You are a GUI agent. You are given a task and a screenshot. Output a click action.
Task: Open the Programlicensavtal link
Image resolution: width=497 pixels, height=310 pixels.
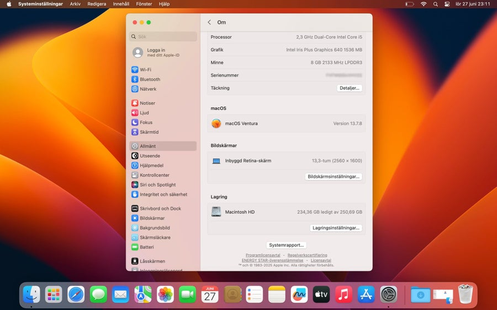[263, 255]
